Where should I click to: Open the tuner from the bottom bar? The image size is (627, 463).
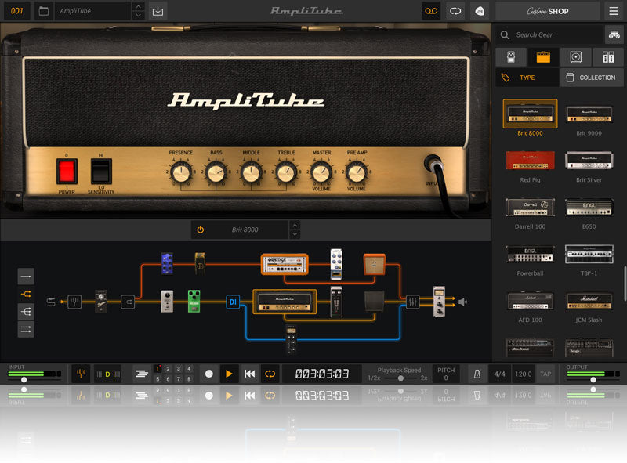[x=81, y=374]
